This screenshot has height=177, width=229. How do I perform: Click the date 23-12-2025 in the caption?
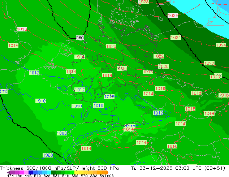pos(156,168)
